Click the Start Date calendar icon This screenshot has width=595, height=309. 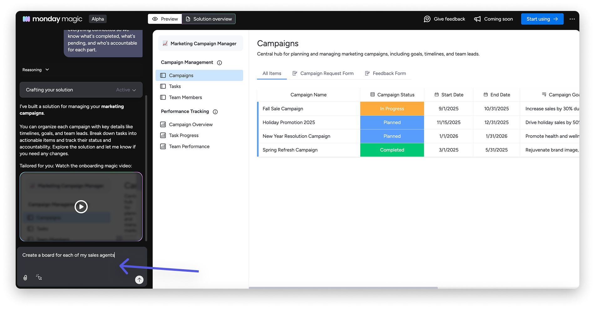[x=437, y=95]
